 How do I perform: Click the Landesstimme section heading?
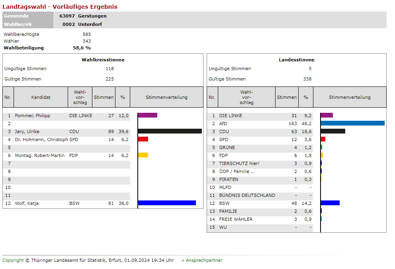(x=296, y=60)
